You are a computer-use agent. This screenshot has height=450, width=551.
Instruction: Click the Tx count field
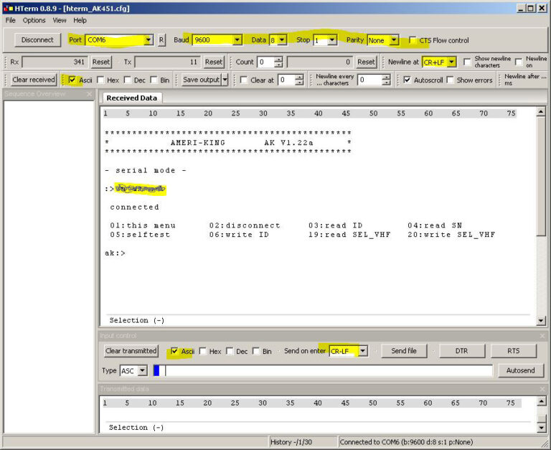(x=167, y=62)
